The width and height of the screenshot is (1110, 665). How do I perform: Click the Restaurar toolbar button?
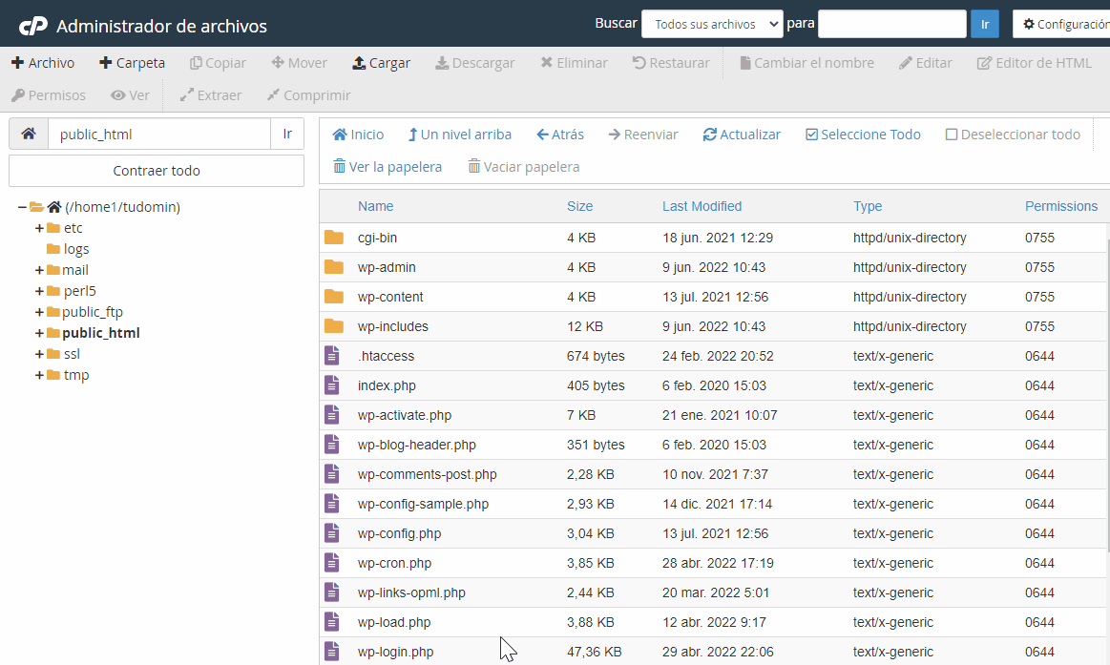(x=671, y=63)
